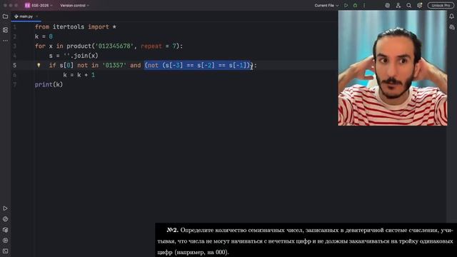Image resolution: width=457 pixels, height=257 pixels.
Task: Open the Code With Me user icon
Action: (398, 5)
